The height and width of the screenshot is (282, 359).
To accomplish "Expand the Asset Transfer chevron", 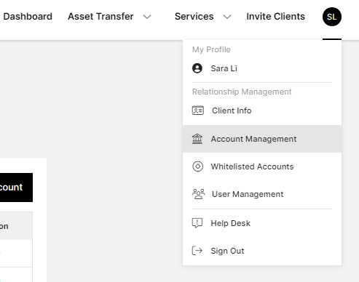I will click(x=147, y=17).
